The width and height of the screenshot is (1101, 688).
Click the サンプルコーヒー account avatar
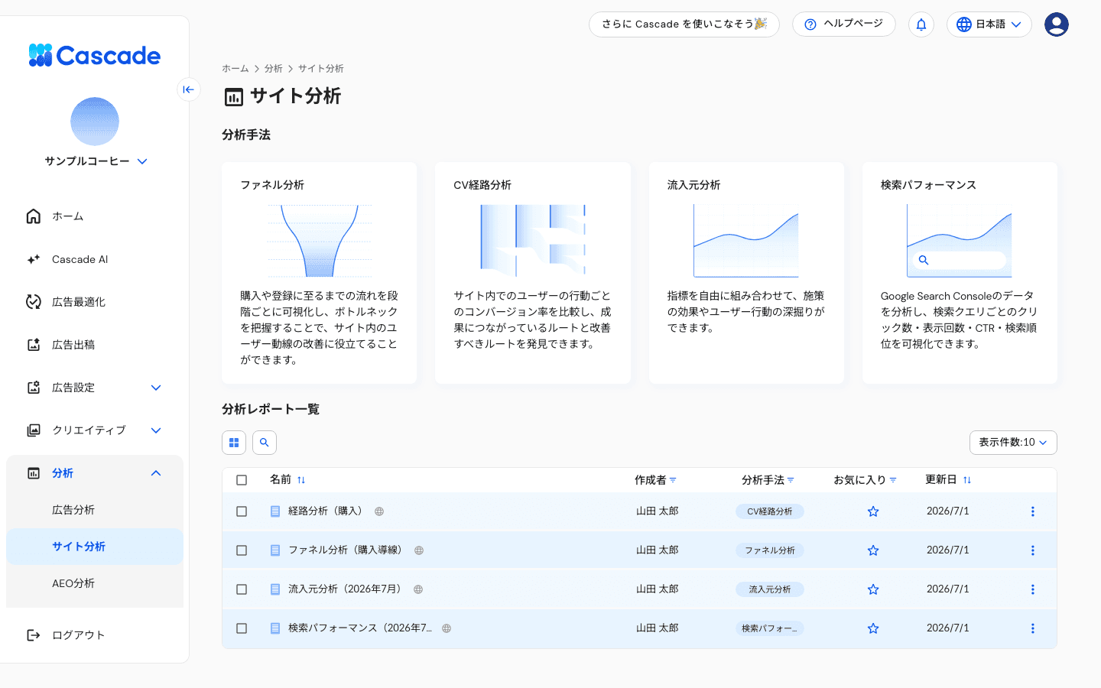(95, 122)
